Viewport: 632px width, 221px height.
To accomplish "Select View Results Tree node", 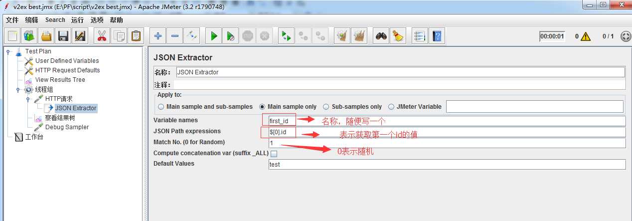I will coord(60,80).
